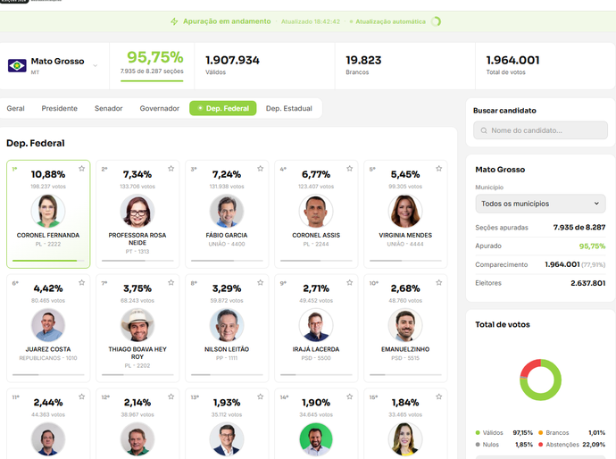Click Fábio Garcia's portrait
The image size is (616, 459).
coord(227,211)
